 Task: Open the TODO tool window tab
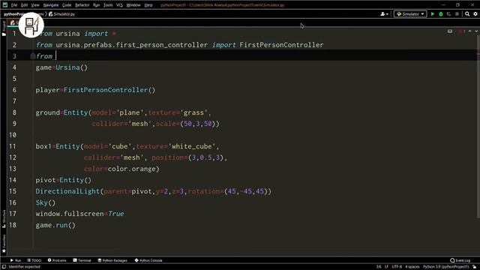tap(34, 260)
